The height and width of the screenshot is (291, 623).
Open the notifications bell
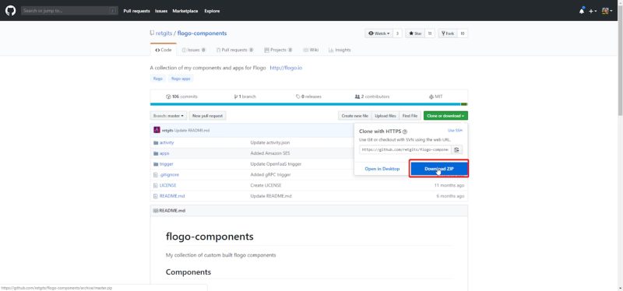coord(582,11)
